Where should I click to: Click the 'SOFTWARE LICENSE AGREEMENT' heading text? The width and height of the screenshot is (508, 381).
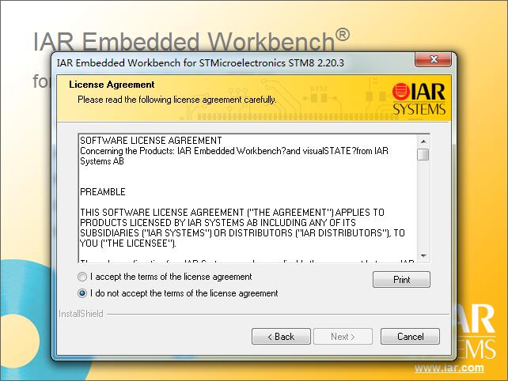(151, 141)
